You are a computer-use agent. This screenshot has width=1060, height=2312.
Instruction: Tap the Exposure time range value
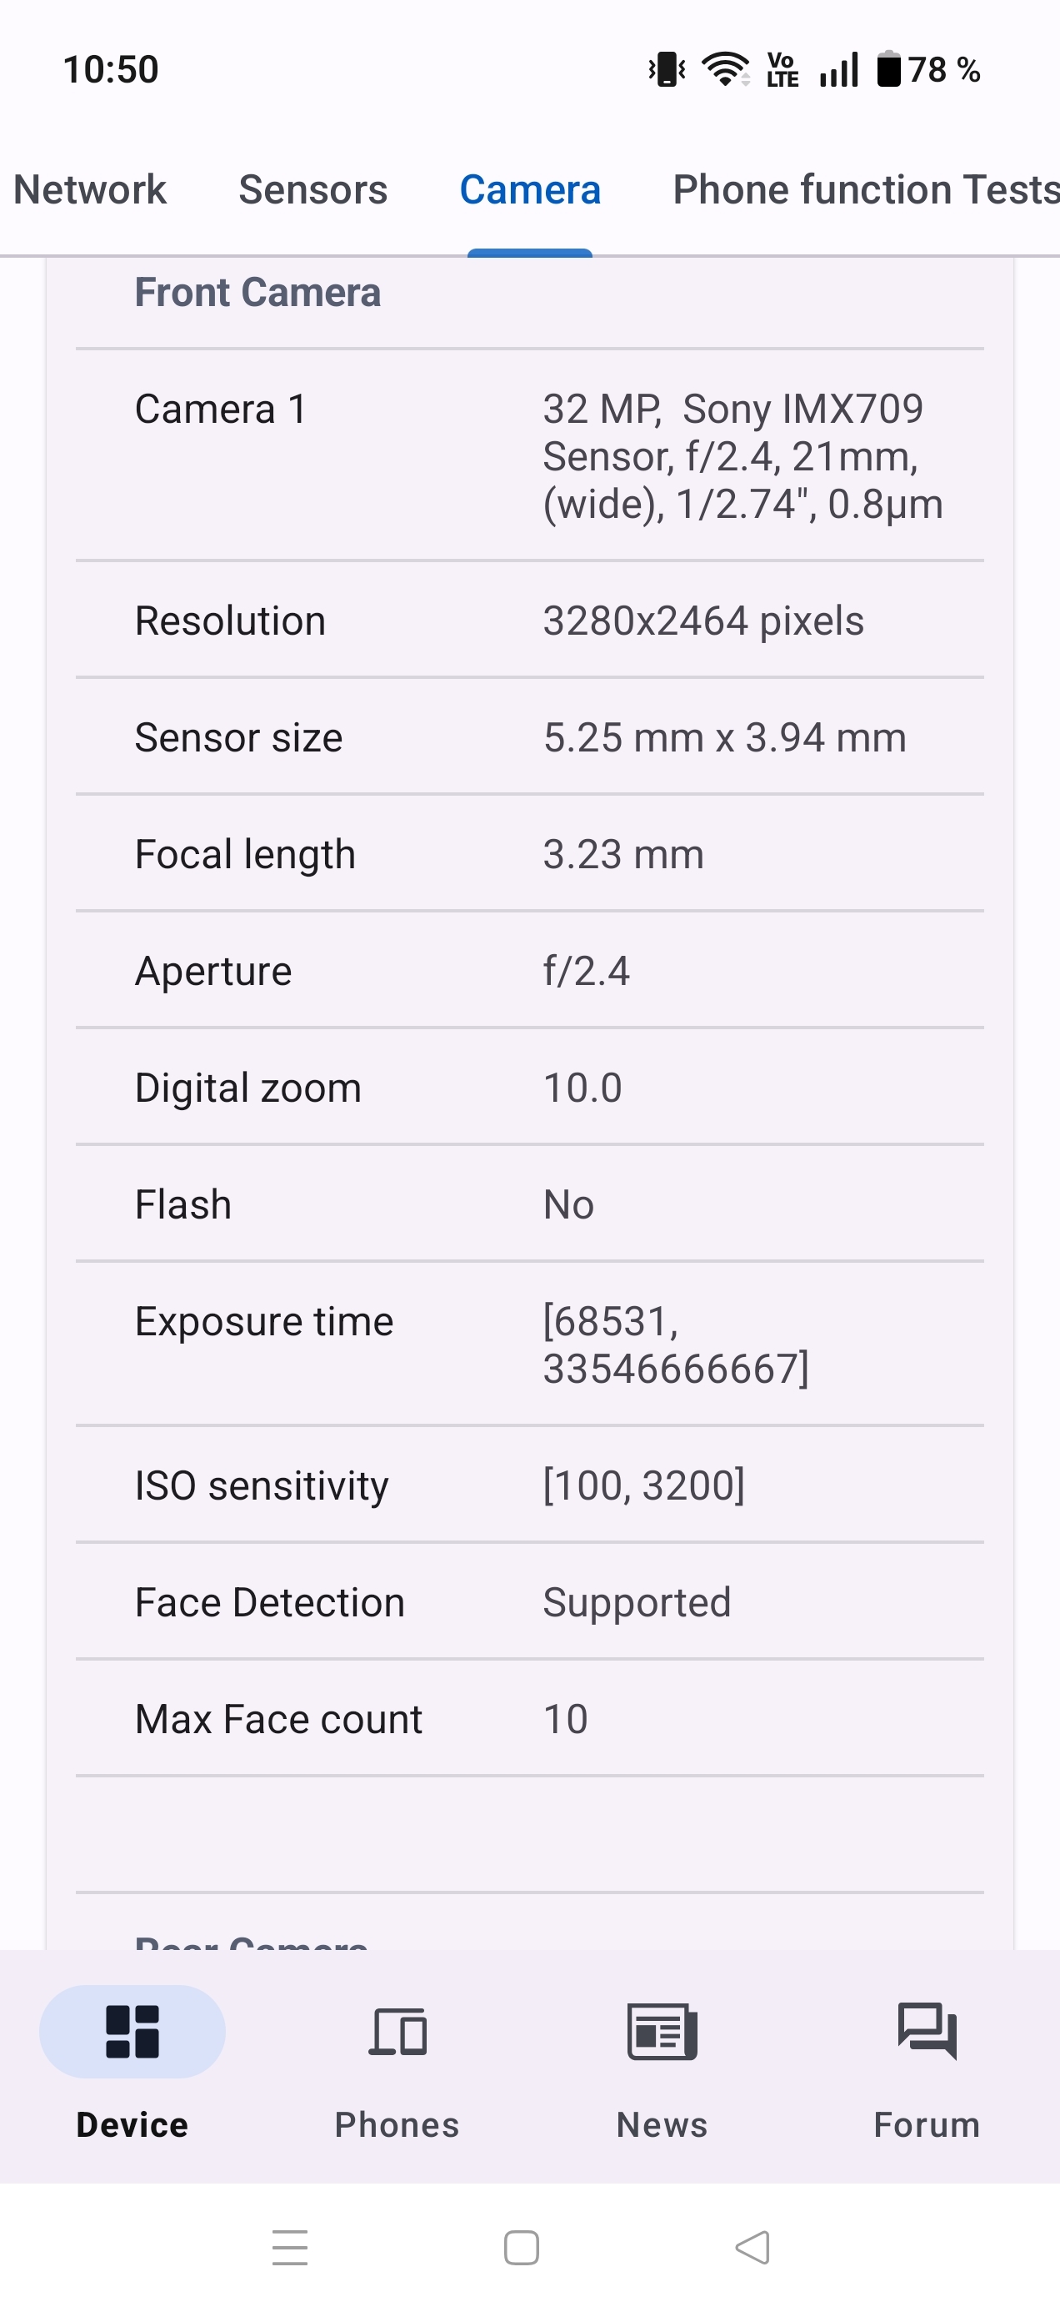[675, 1344]
